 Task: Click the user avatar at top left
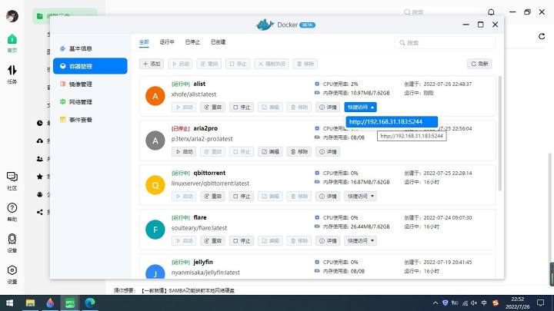click(12, 16)
